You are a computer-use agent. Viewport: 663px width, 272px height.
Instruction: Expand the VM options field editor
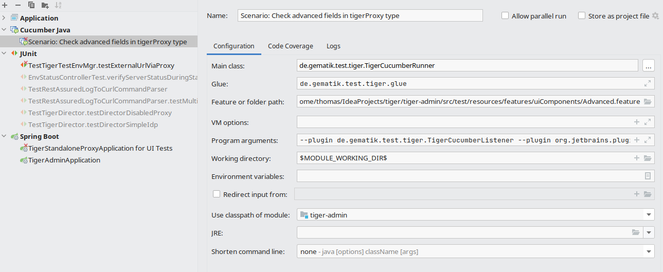point(648,122)
